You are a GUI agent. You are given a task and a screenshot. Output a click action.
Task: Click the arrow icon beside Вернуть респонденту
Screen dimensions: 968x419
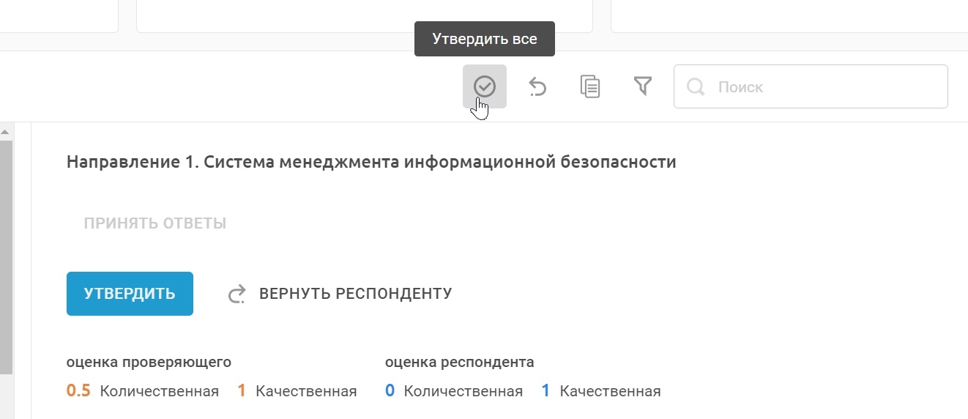coord(237,294)
